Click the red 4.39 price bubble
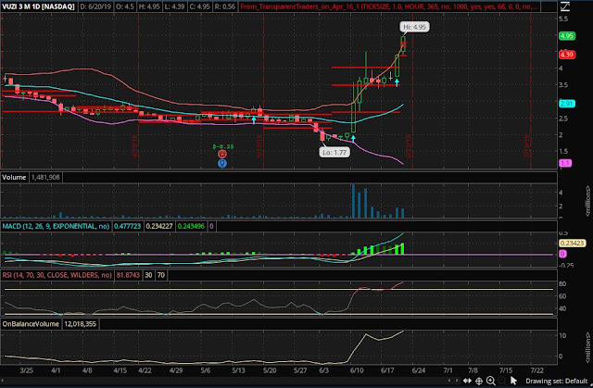Viewport: 593px width, 388px height. pos(567,55)
